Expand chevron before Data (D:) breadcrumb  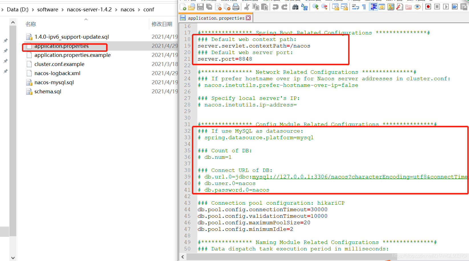click(2, 10)
